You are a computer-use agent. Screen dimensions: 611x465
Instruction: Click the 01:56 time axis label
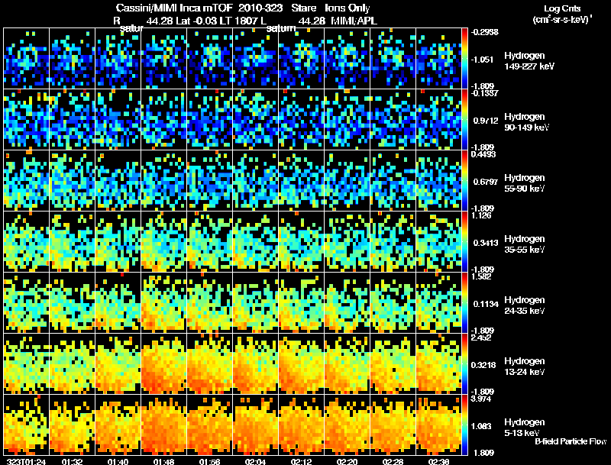click(209, 462)
